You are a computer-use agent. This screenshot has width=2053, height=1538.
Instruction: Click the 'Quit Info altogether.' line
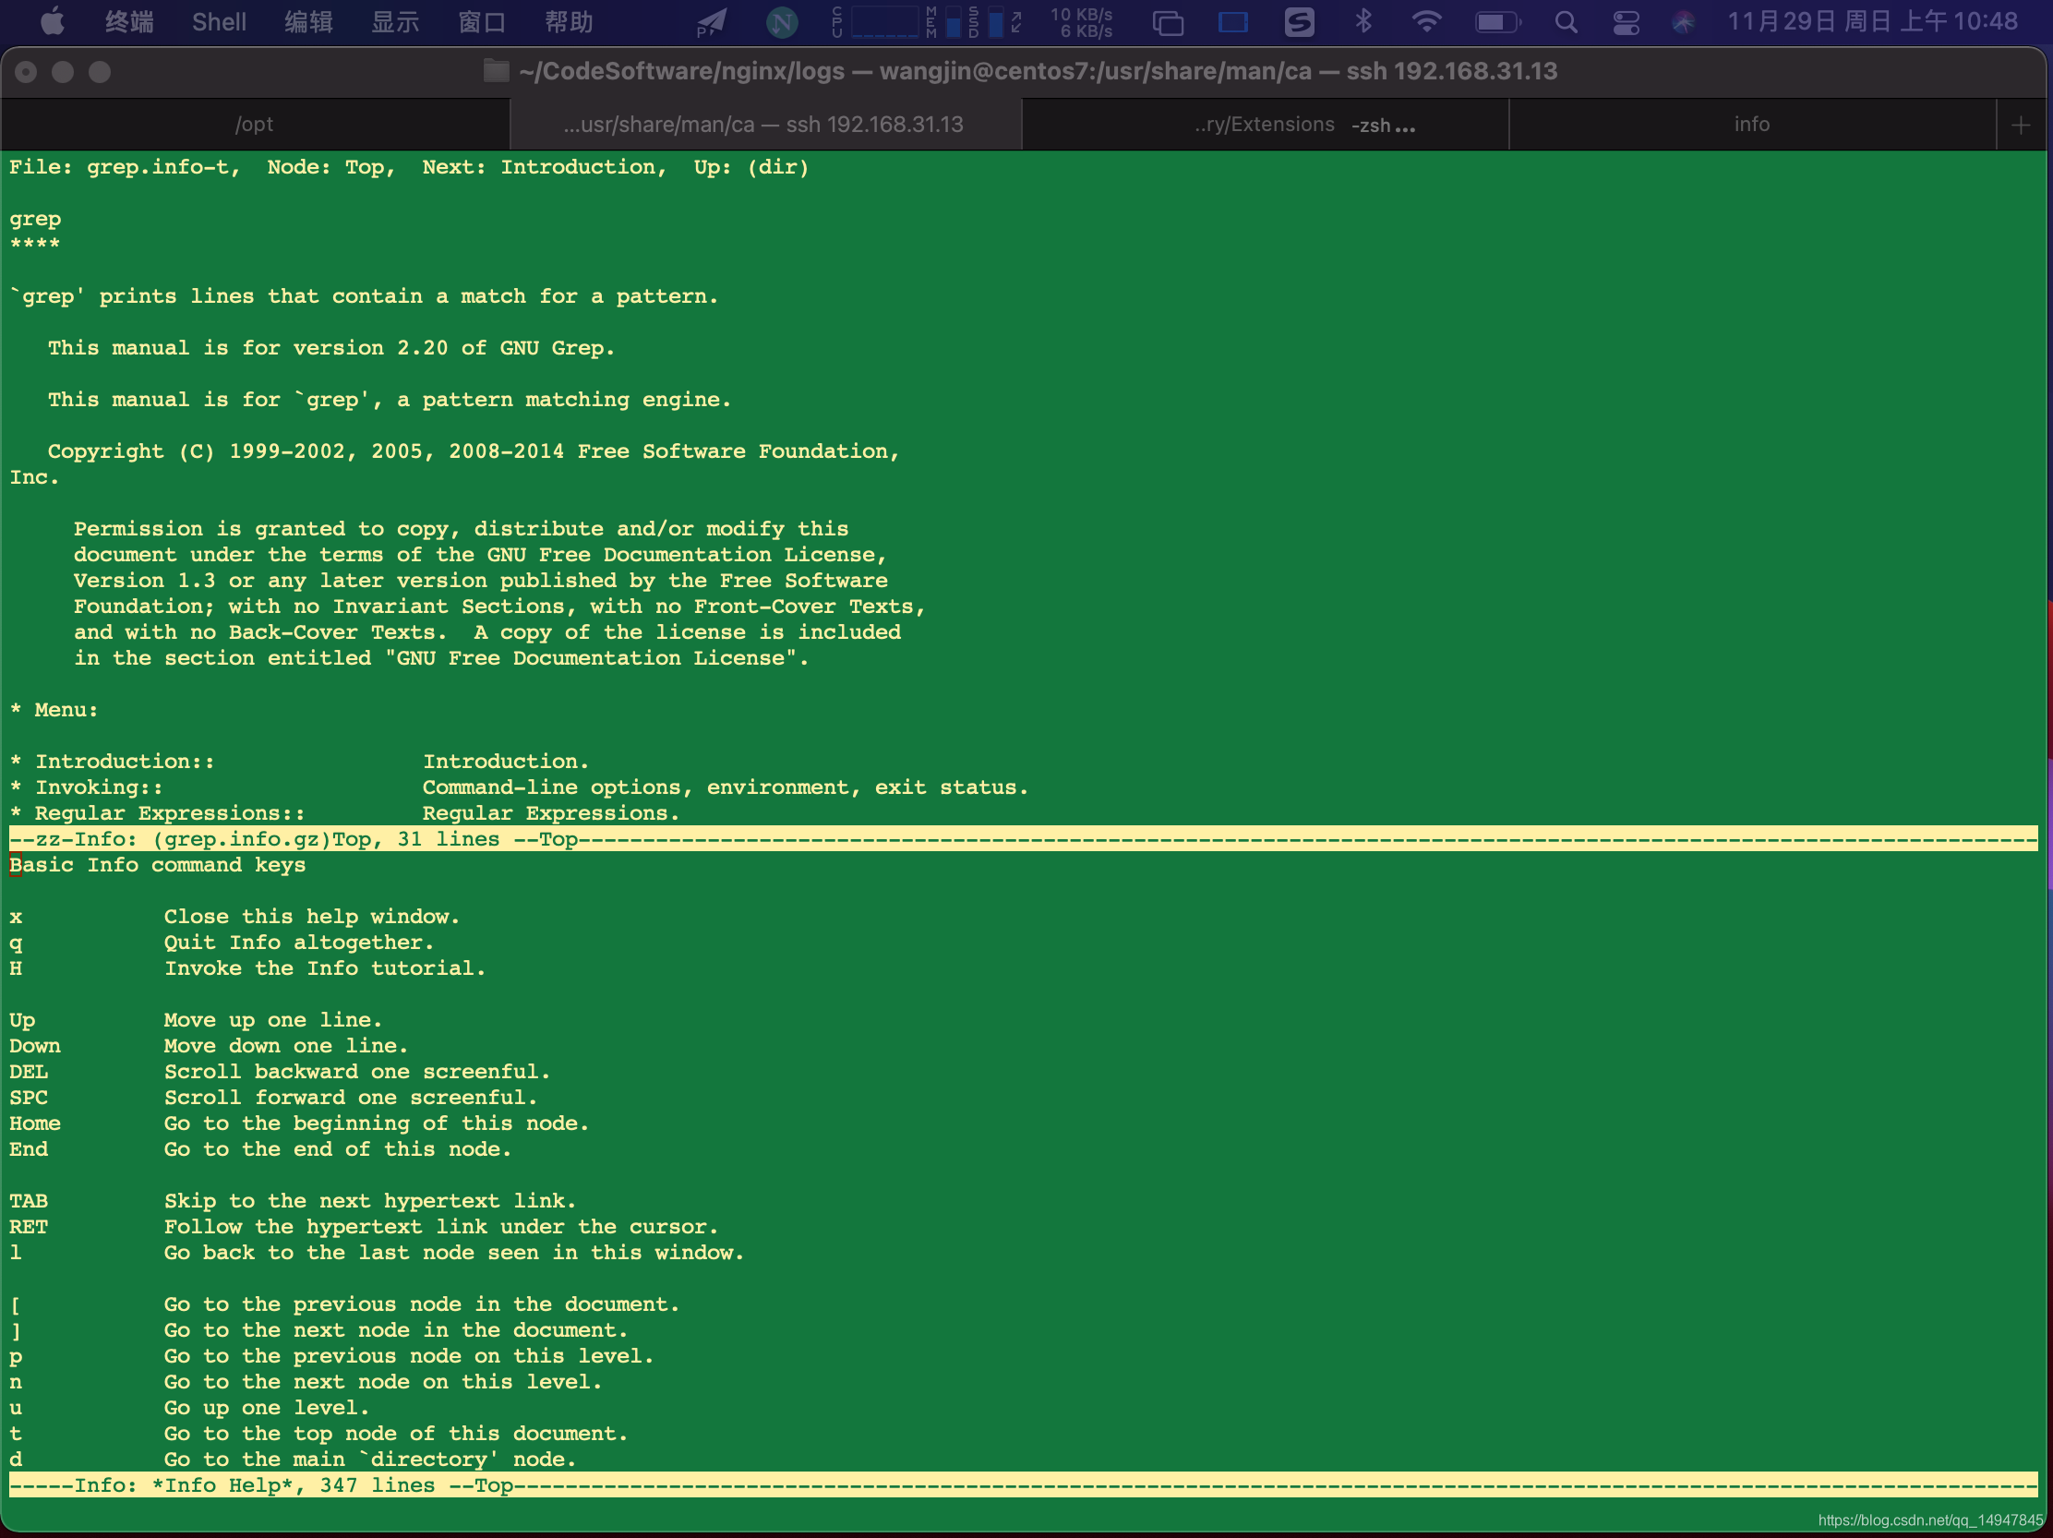tap(299, 943)
